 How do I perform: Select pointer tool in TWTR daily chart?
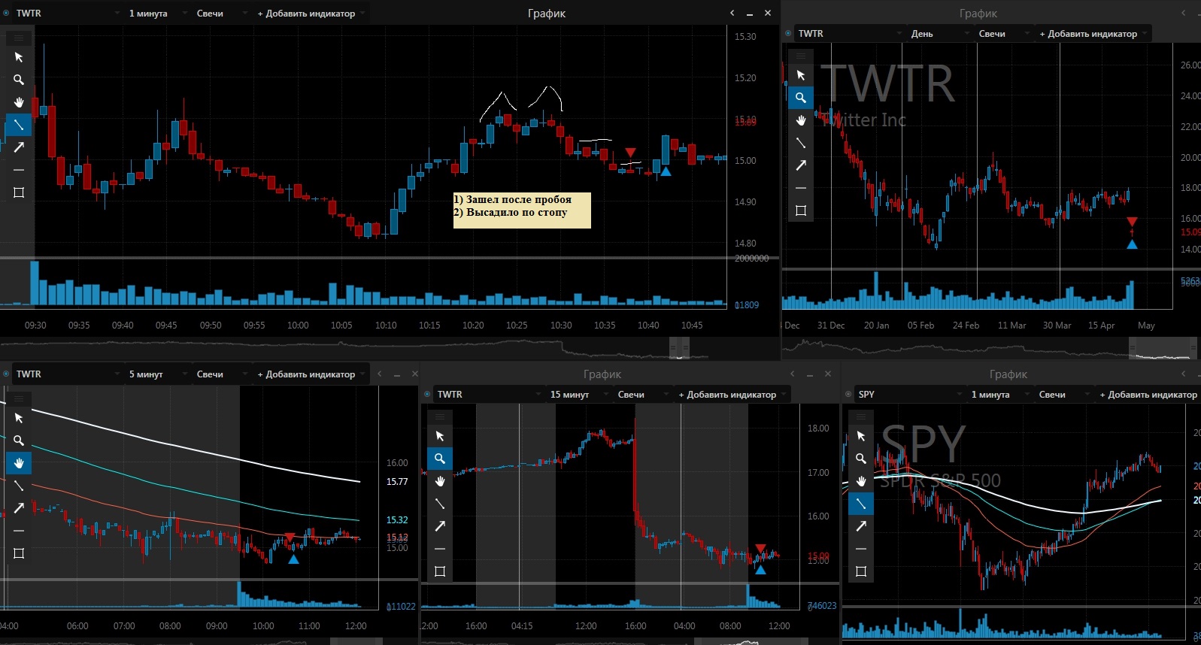pos(801,75)
